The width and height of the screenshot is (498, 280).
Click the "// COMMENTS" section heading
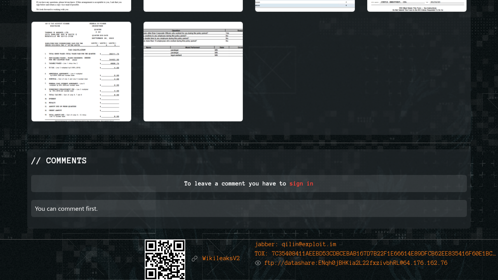point(59,161)
